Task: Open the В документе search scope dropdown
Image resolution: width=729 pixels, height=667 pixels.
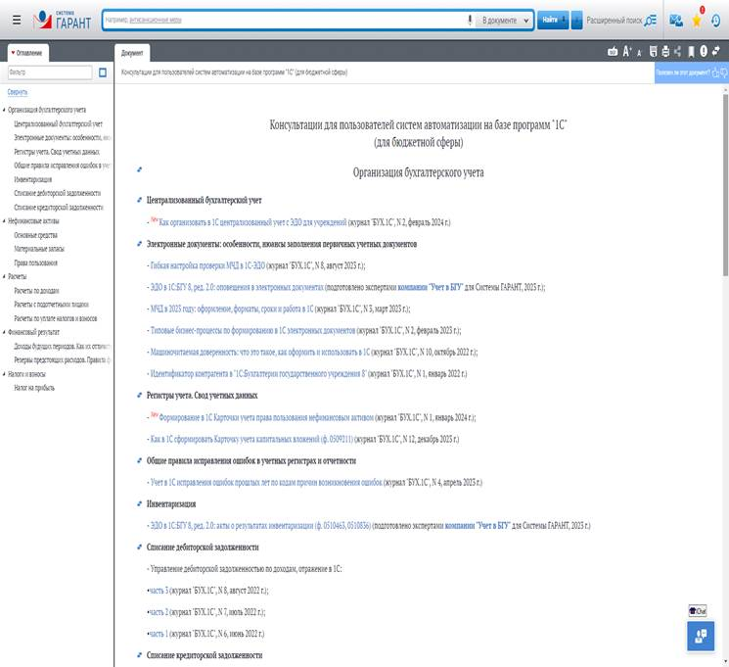Action: pyautogui.click(x=506, y=21)
